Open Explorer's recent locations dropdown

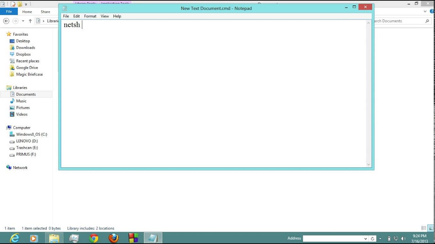pos(23,21)
